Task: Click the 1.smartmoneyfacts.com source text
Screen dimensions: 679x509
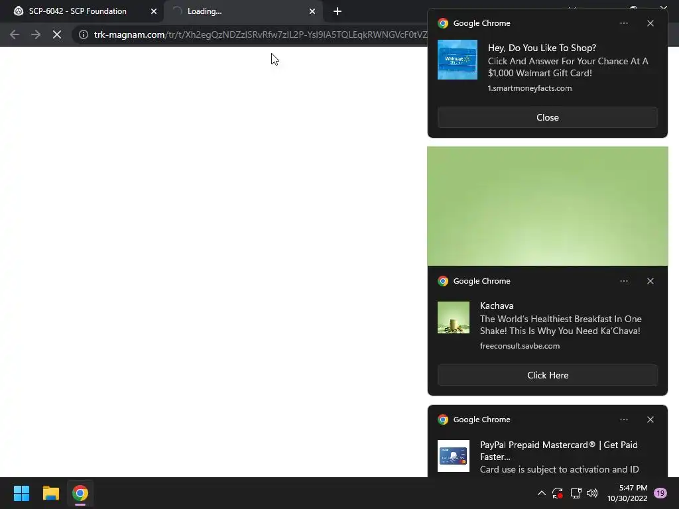Action: (530, 88)
